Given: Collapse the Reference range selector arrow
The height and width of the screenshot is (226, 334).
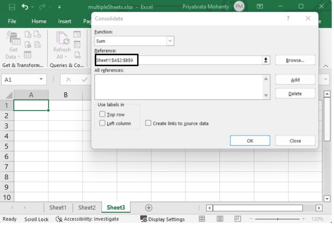Looking at the screenshot, I should 266,60.
